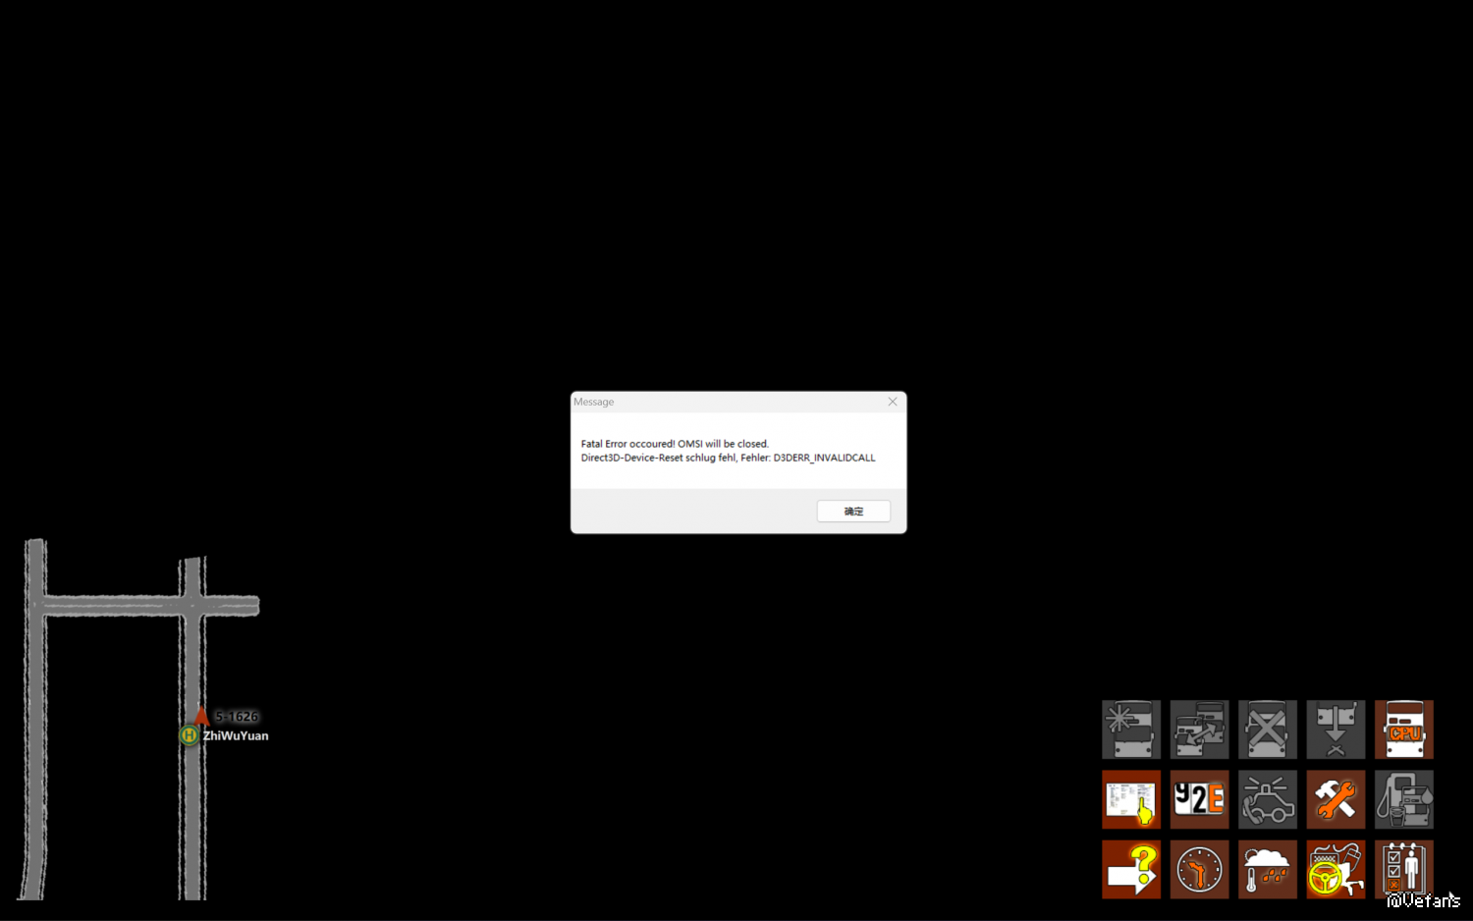Image resolution: width=1473 pixels, height=921 pixels.
Task: Open the clock time settings icon
Action: [1199, 869]
